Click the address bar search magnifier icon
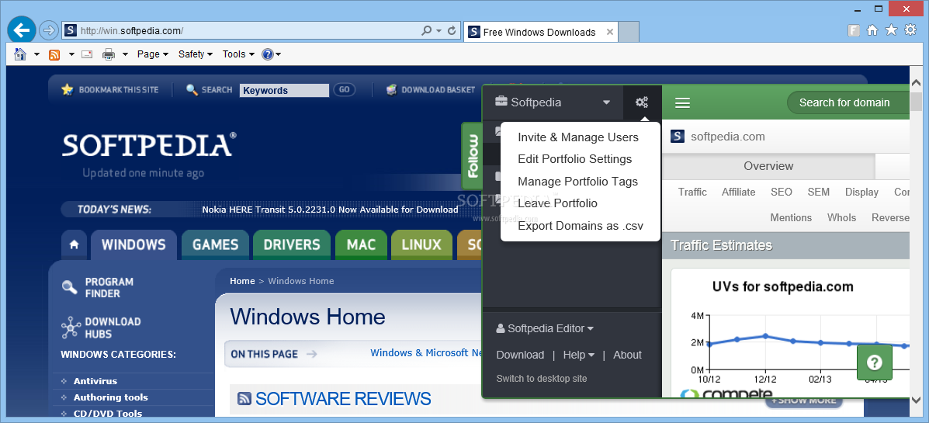Image resolution: width=929 pixels, height=423 pixels. 427,31
